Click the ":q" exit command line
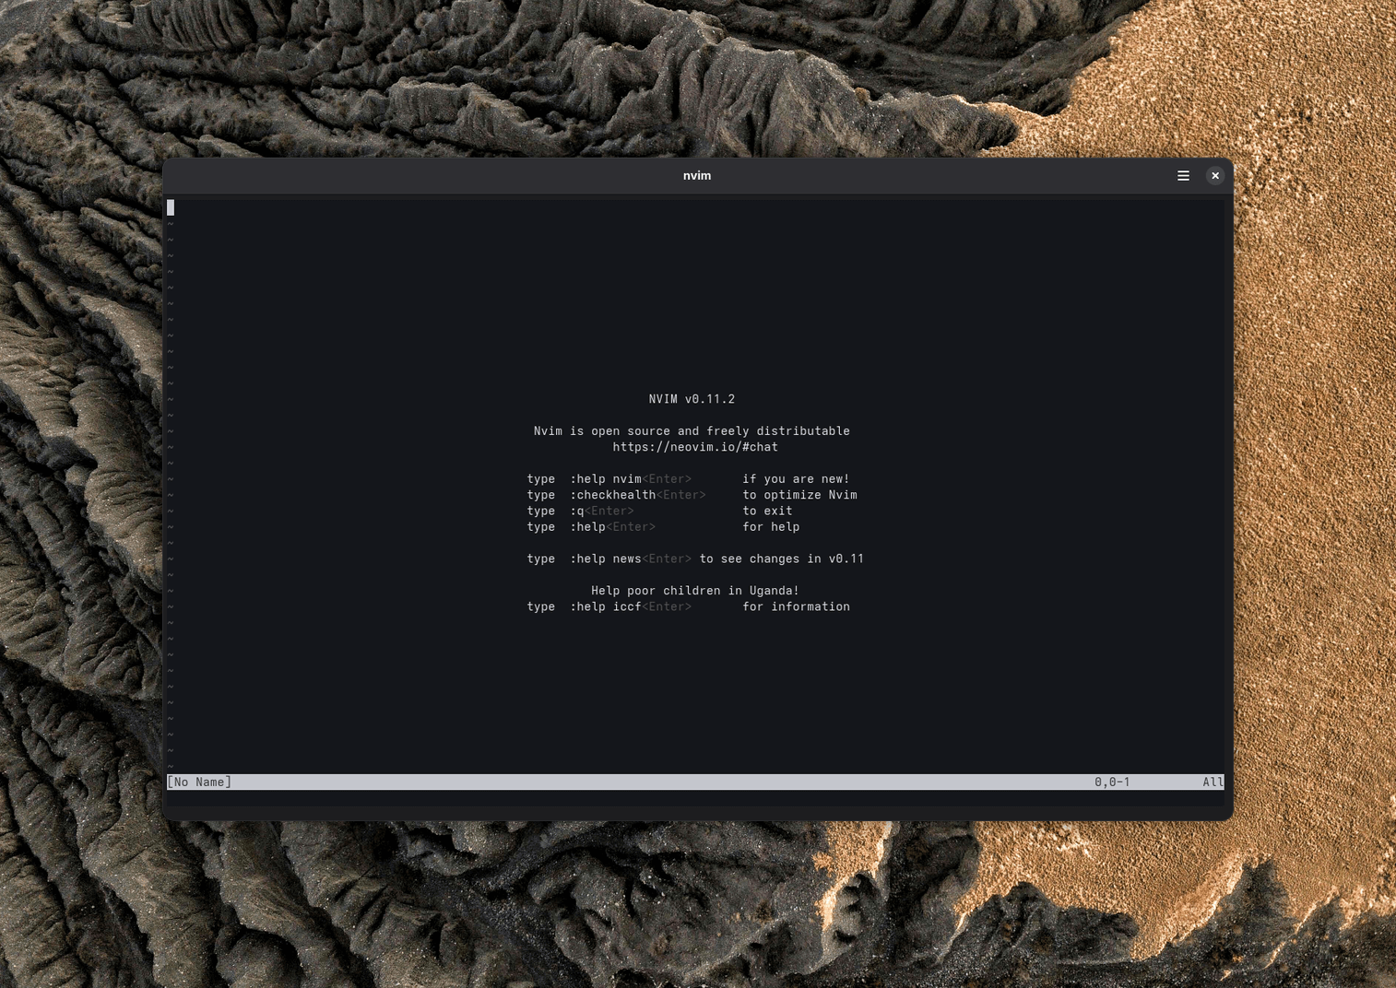The image size is (1396, 988). point(577,511)
